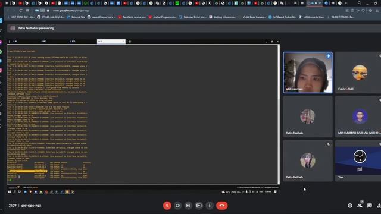This screenshot has width=381, height=214.
Task: Open the 'Socket Programming' bookmark
Action: click(x=163, y=17)
